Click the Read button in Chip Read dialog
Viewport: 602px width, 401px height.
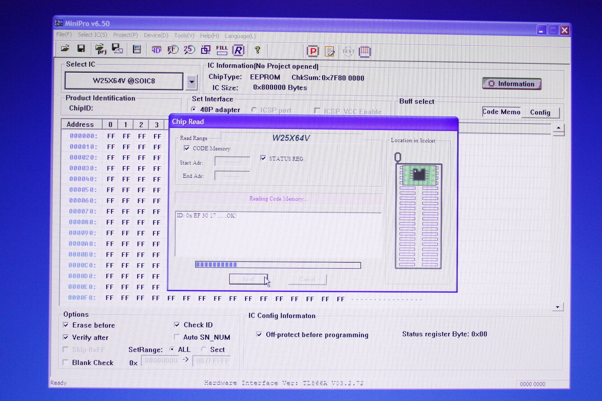[248, 279]
